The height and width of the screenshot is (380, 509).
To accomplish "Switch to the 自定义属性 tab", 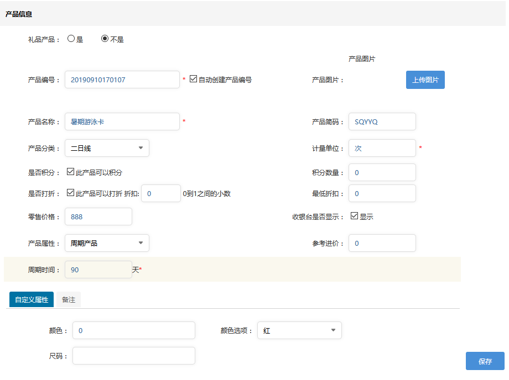I will [32, 299].
